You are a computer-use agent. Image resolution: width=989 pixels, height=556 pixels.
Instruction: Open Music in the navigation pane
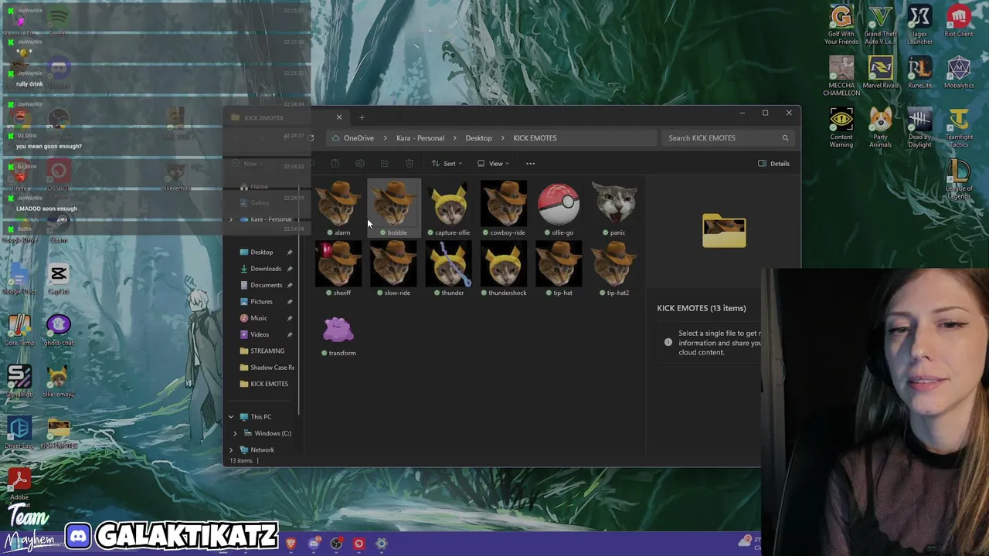259,318
